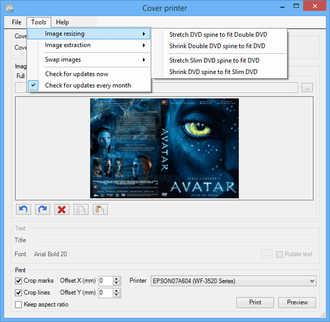This screenshot has height=322, width=330.
Task: Increase Offset Y value
Action: pyautogui.click(x=116, y=291)
